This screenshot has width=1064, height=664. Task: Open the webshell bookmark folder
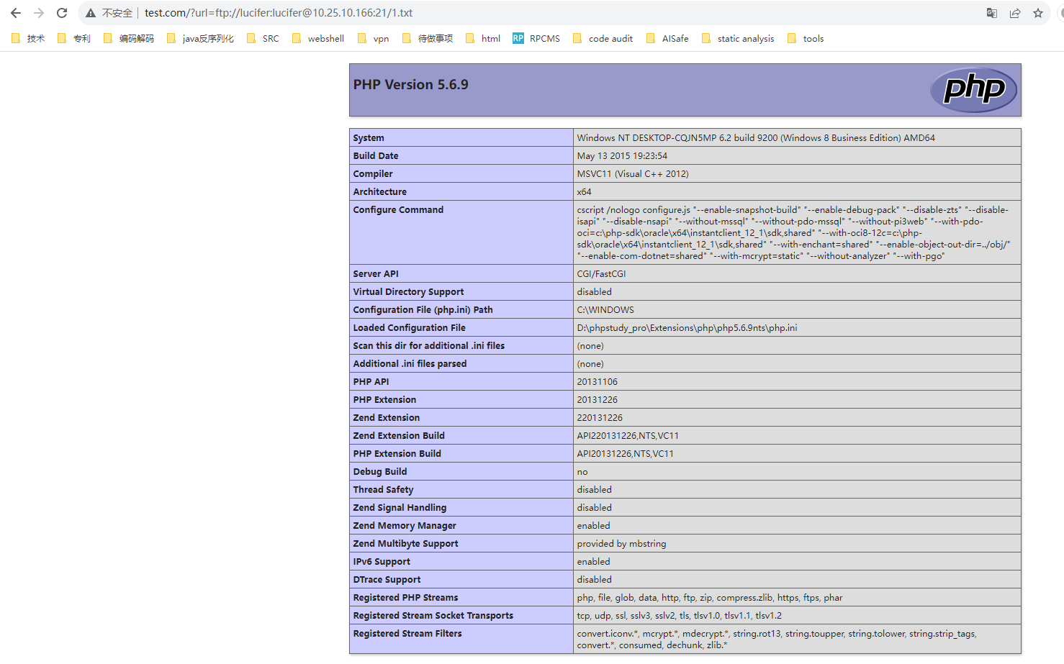[x=318, y=39]
